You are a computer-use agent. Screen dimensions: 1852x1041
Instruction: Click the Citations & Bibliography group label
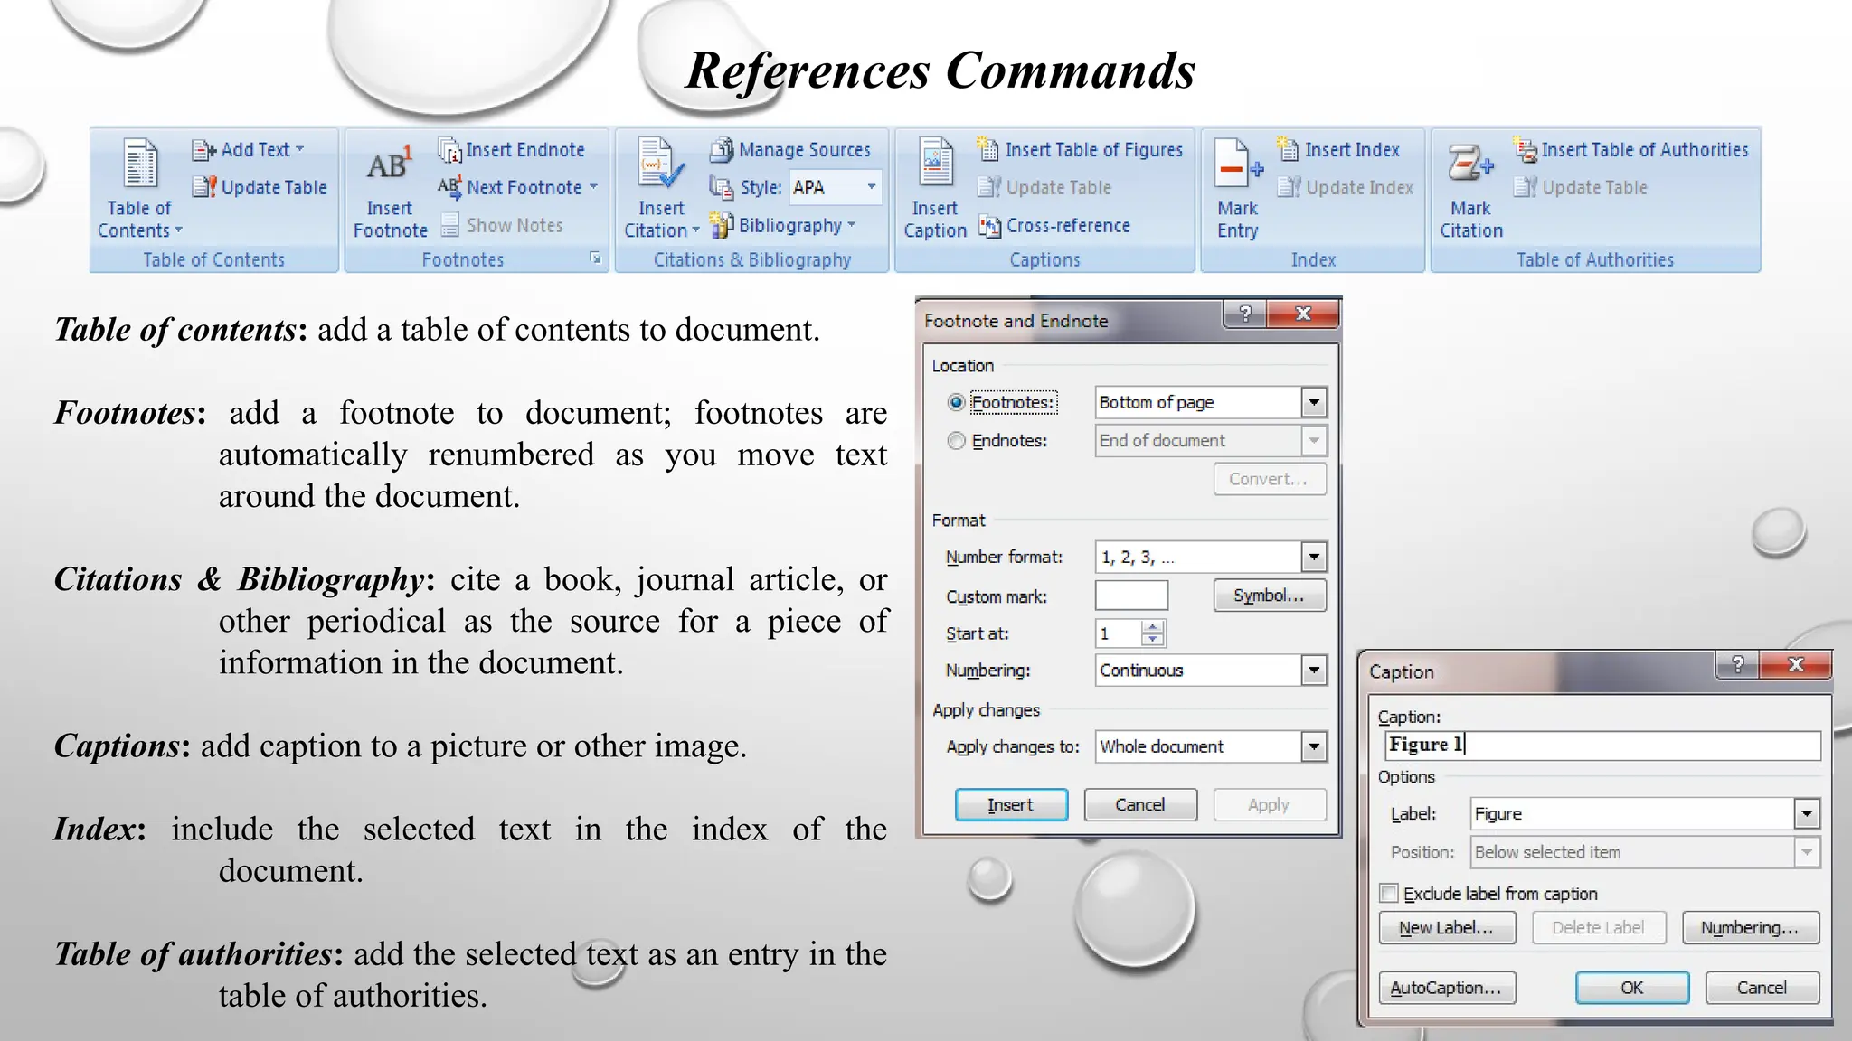[752, 259]
